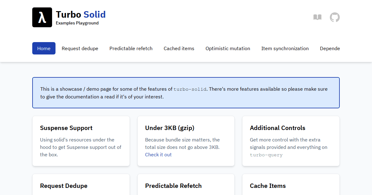The image size is (372, 195).
Task: Select the Additional Controls card
Action: pos(291,141)
